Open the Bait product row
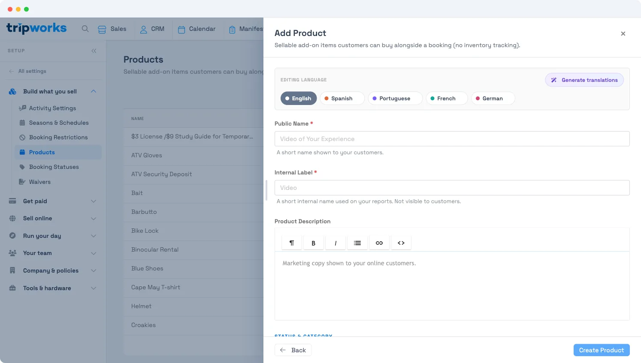This screenshot has width=641, height=363. pos(194,193)
